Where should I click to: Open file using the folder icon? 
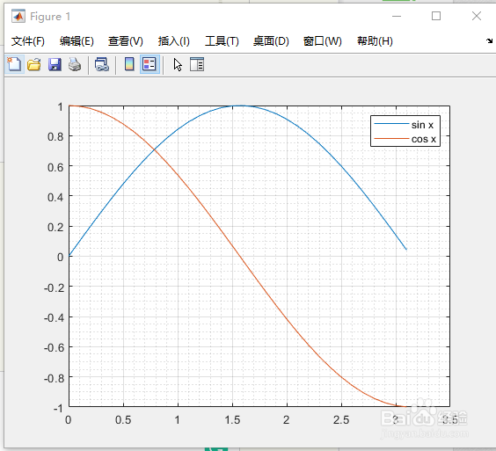click(x=34, y=64)
